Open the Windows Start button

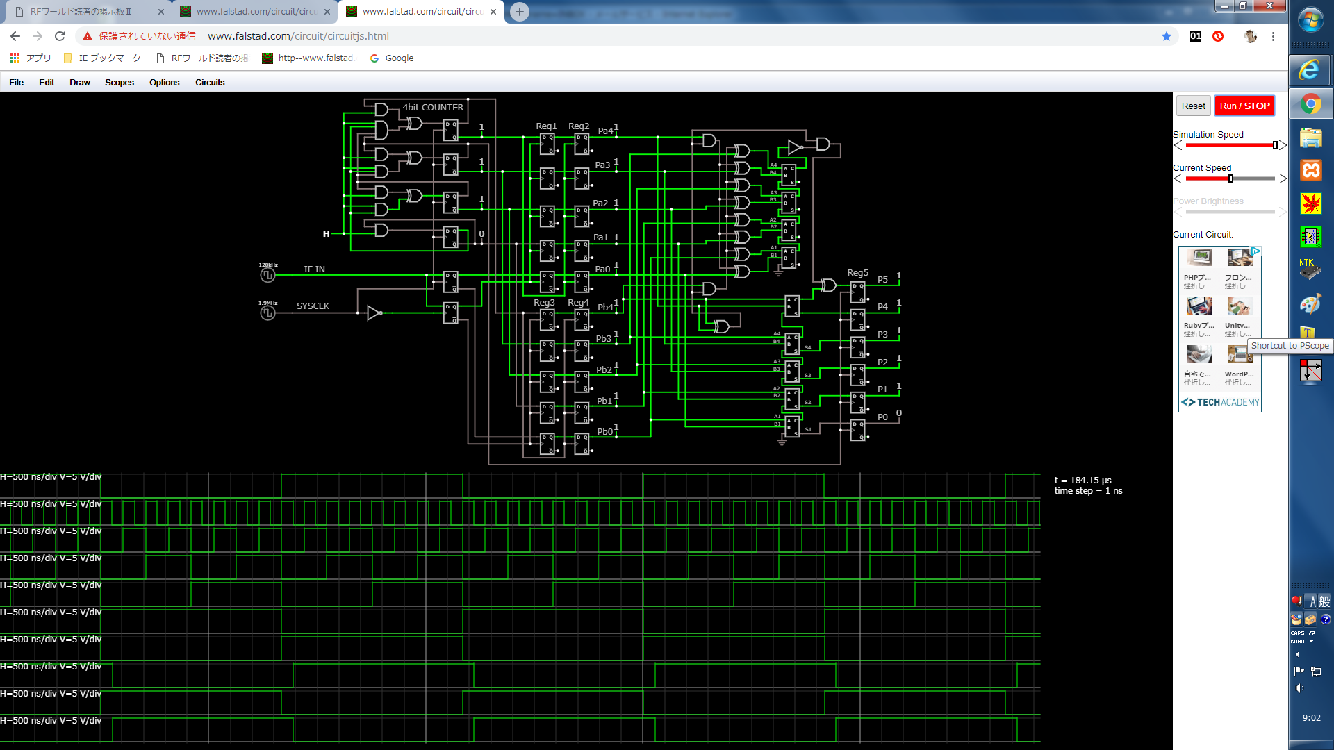click(x=1310, y=20)
